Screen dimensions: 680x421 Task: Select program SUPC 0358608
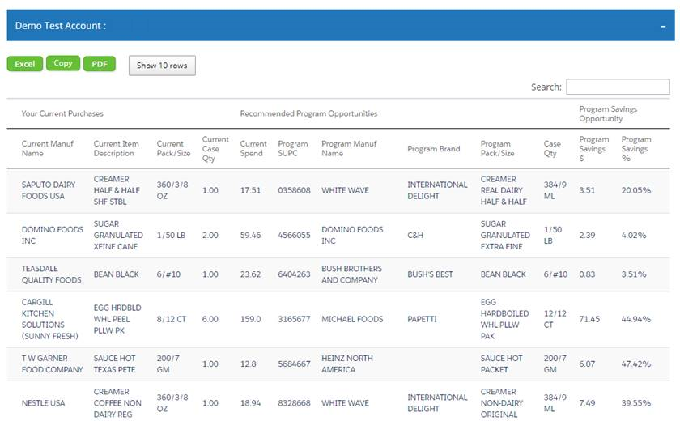(294, 190)
